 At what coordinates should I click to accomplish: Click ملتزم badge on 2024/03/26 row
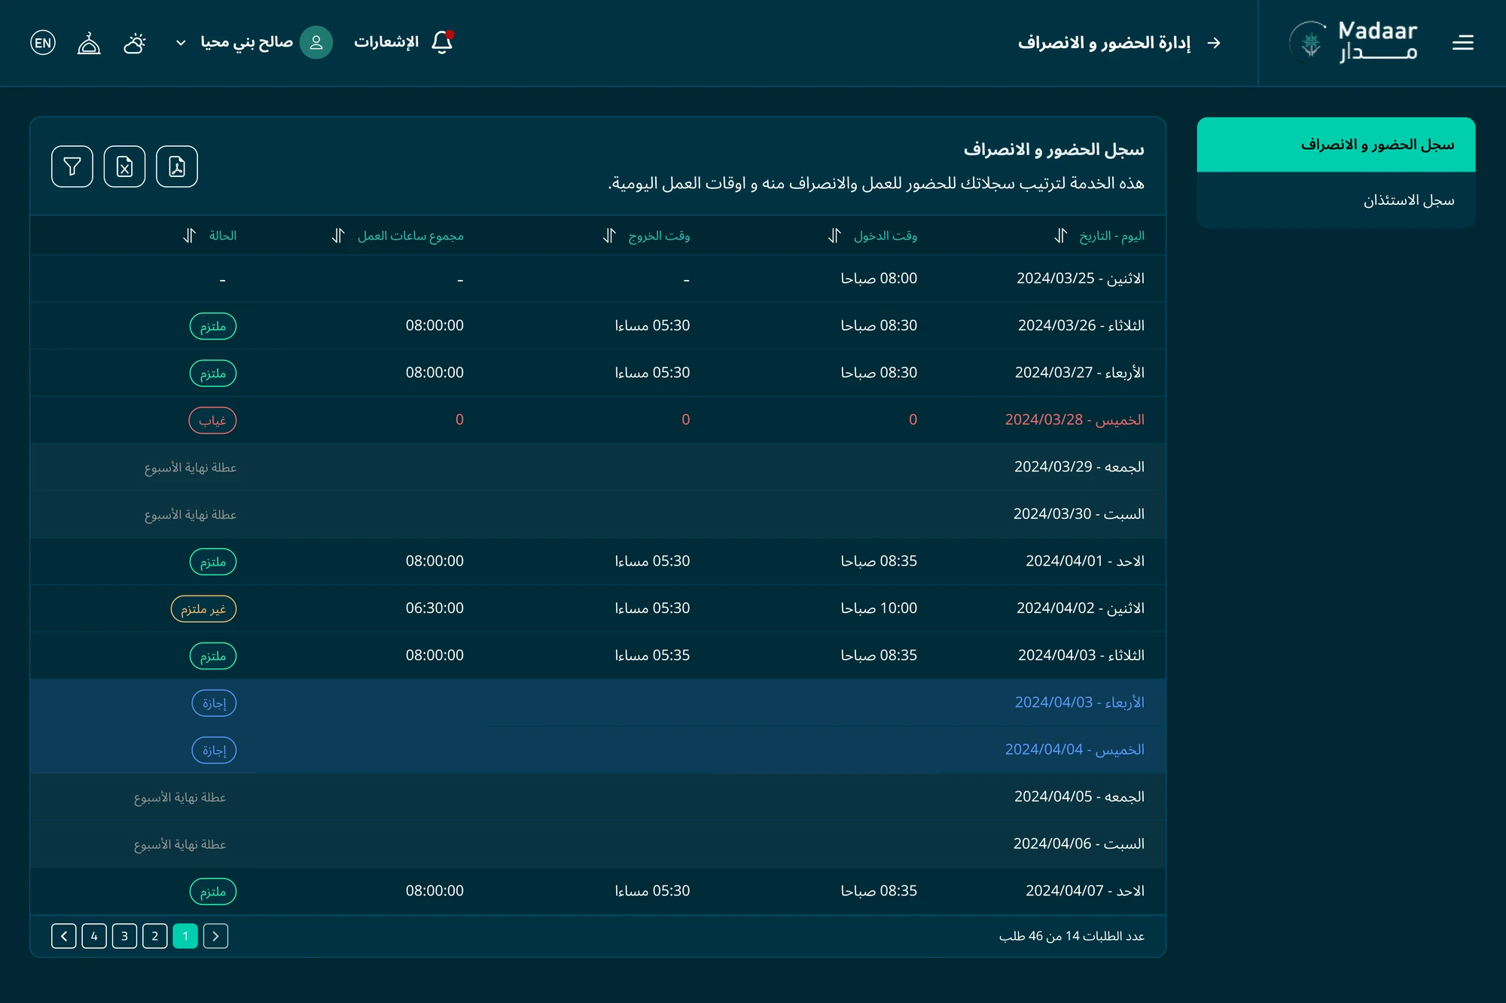pyautogui.click(x=213, y=326)
